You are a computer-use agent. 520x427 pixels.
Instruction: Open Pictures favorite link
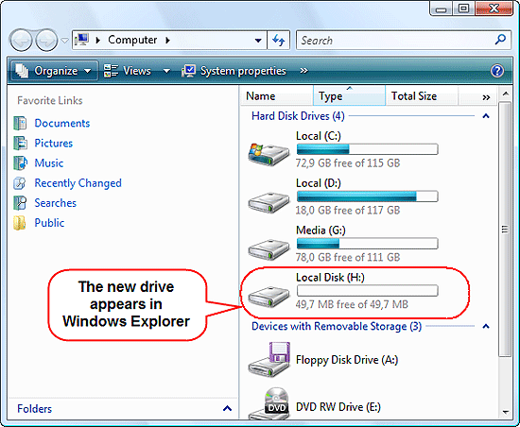[53, 143]
